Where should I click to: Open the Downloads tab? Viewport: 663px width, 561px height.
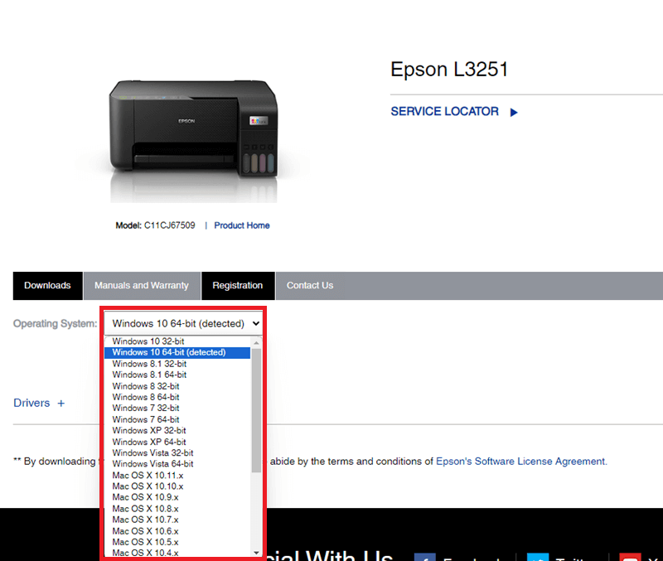[x=47, y=286]
